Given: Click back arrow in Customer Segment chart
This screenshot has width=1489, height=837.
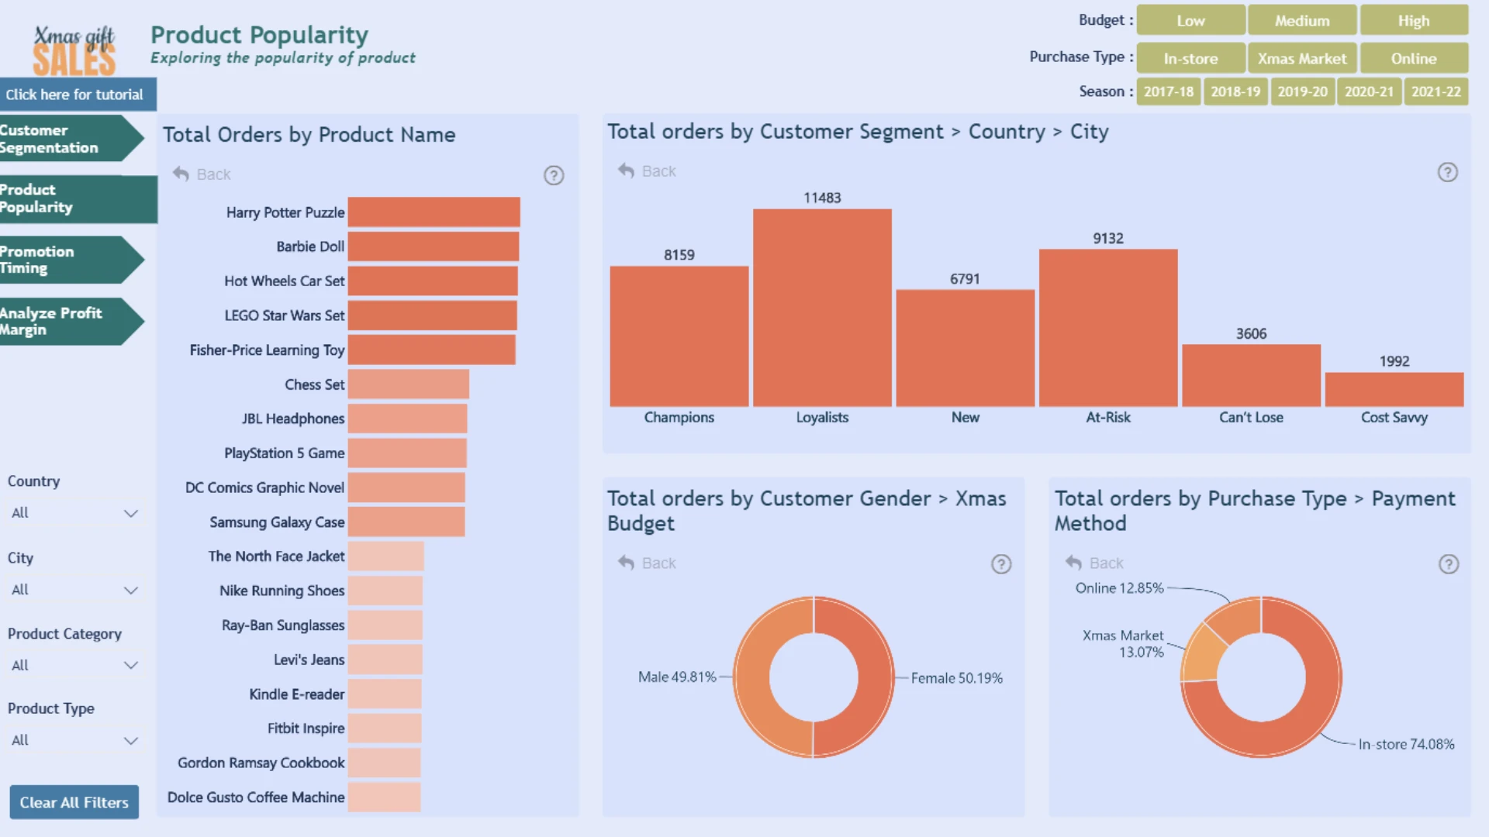Looking at the screenshot, I should pyautogui.click(x=626, y=170).
